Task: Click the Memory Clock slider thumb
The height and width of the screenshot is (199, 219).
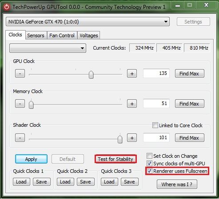Action: click(x=31, y=105)
